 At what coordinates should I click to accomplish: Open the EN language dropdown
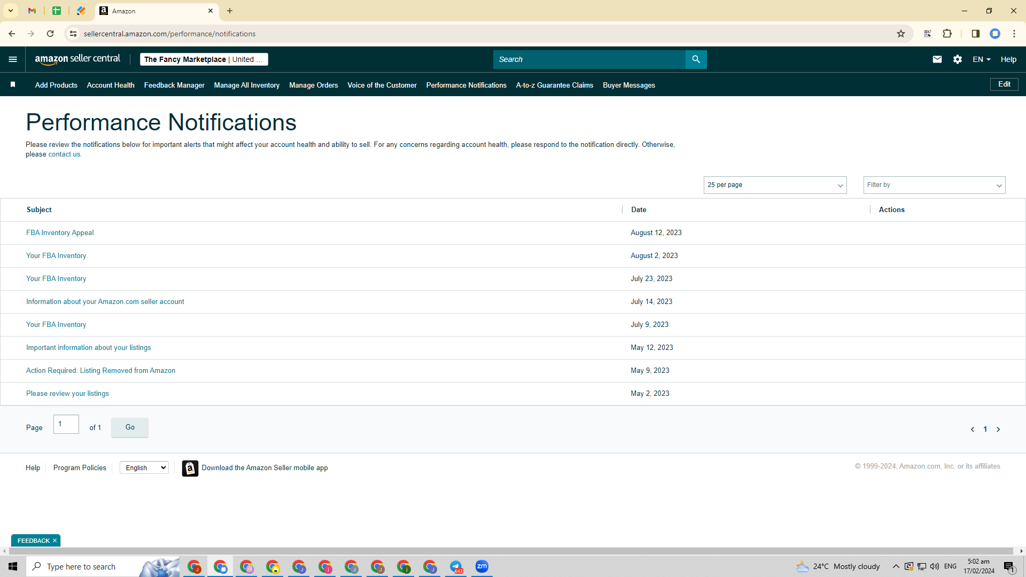[x=982, y=59]
